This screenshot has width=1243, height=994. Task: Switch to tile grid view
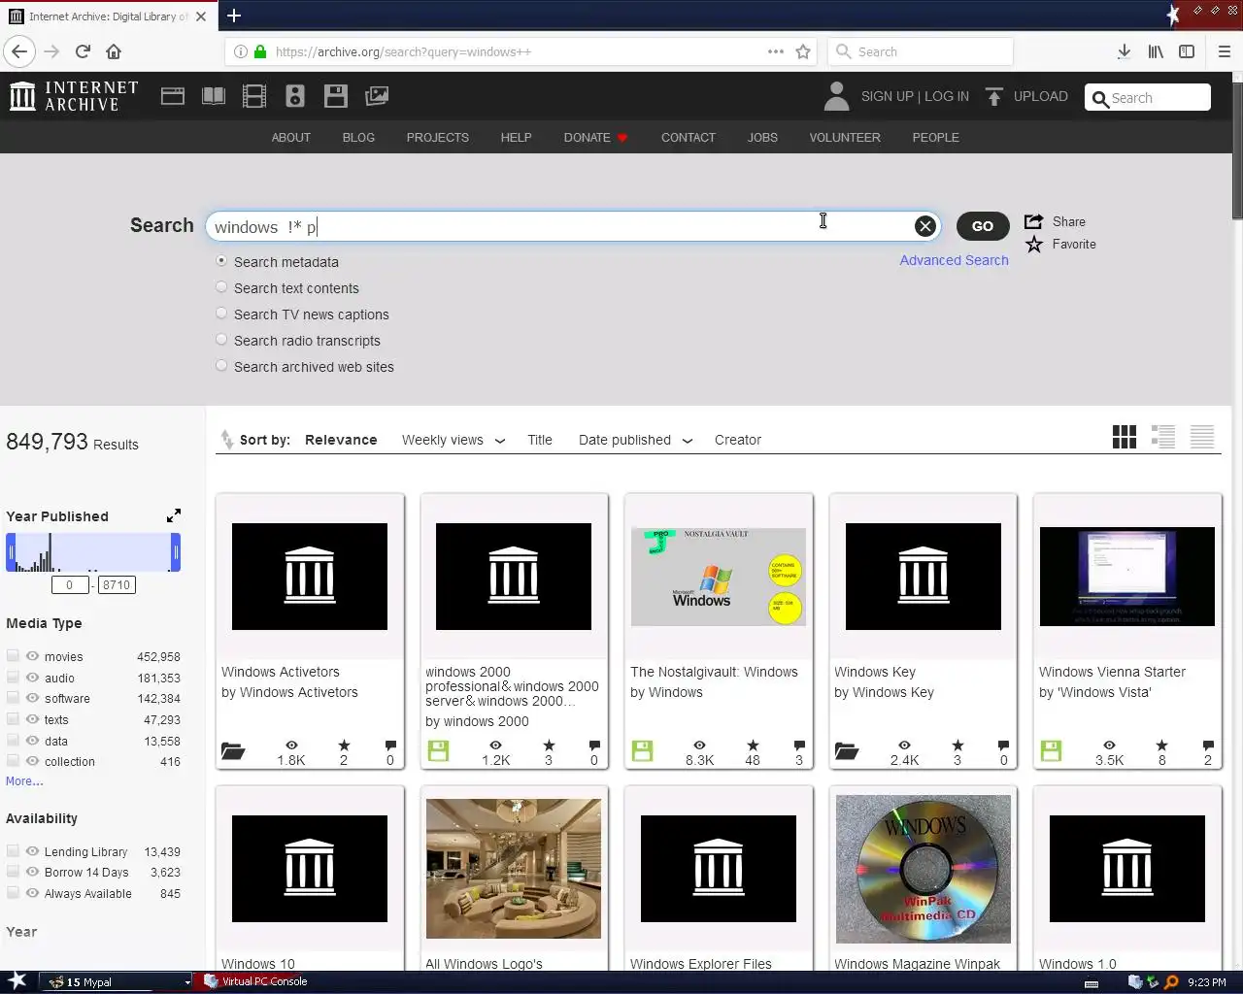click(1125, 438)
